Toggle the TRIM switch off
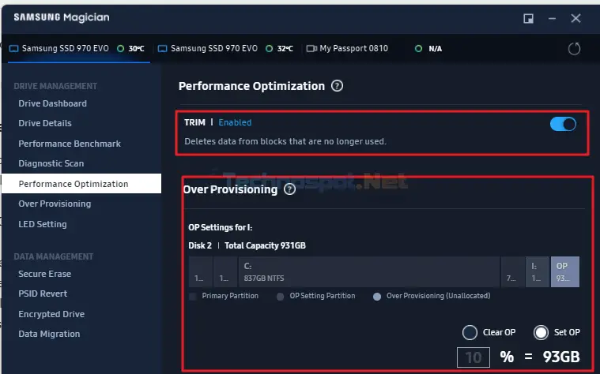The image size is (600, 374). coord(563,124)
